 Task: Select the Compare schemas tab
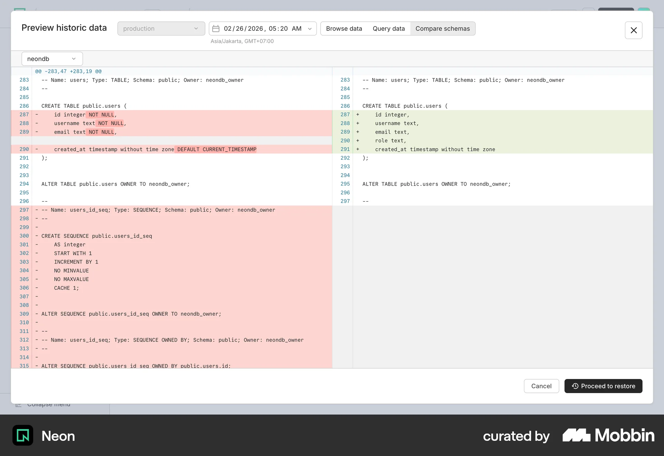(x=443, y=29)
